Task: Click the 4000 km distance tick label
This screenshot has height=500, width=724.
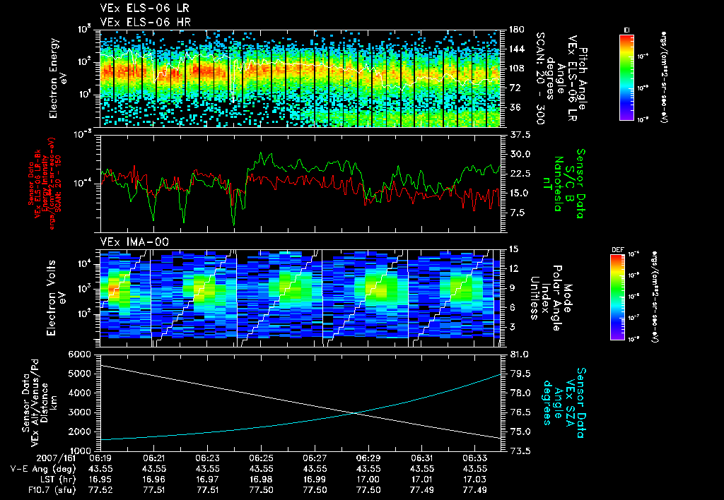Action: (x=78, y=393)
